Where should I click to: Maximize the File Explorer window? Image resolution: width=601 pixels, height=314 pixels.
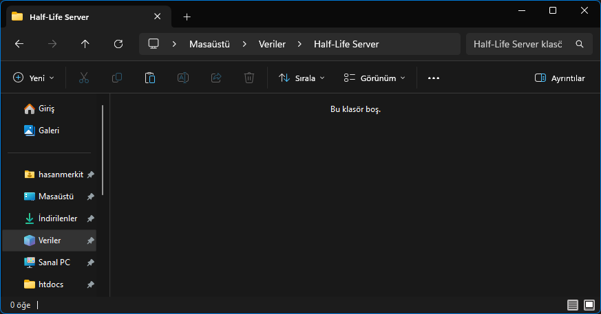coord(553,10)
